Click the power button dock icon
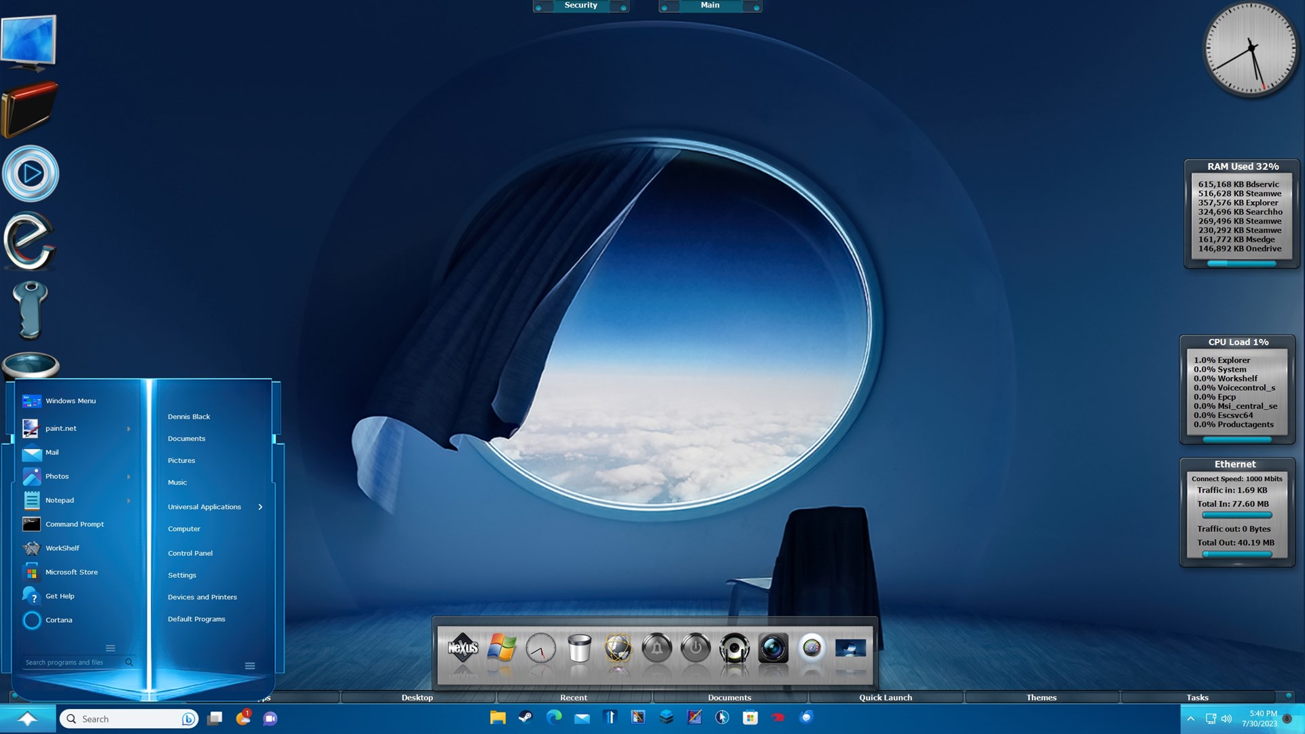The image size is (1305, 734). tap(695, 648)
